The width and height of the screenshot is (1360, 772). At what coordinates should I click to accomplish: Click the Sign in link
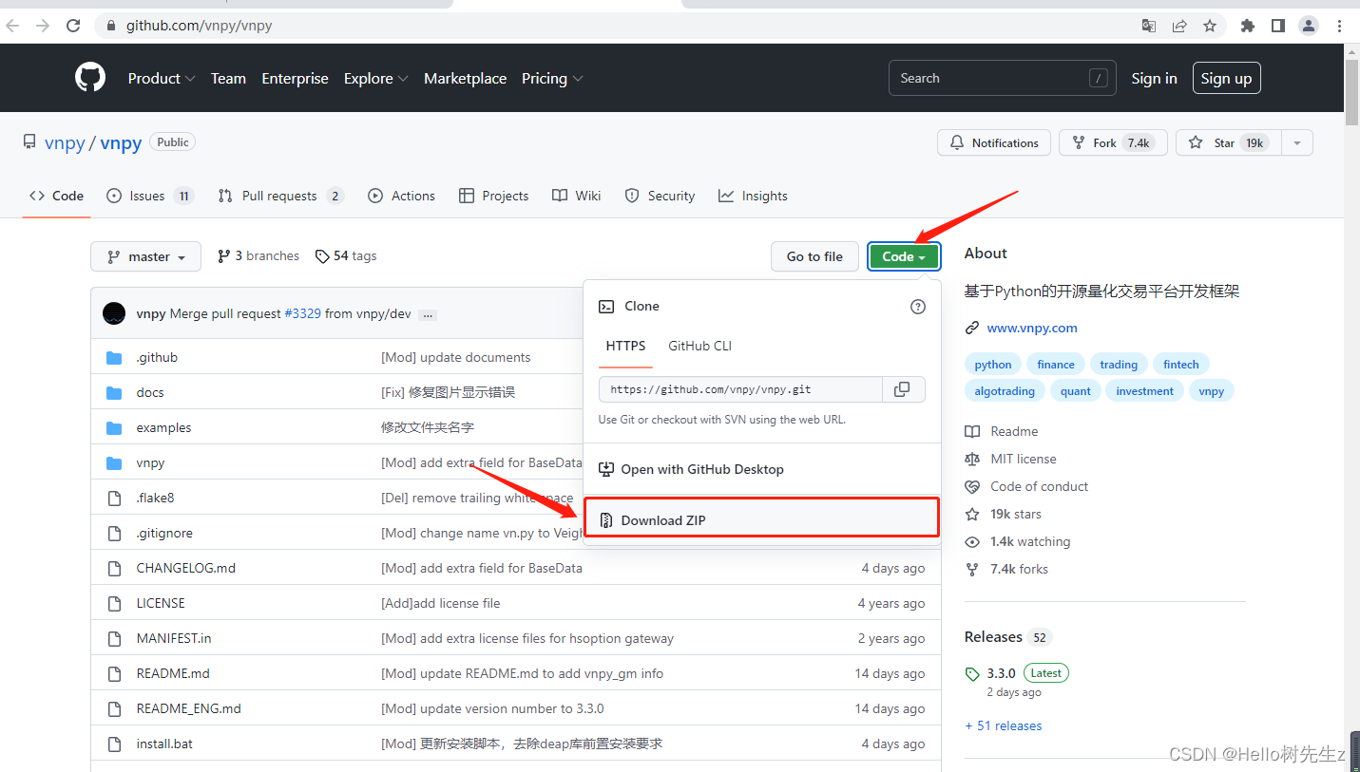click(1154, 79)
